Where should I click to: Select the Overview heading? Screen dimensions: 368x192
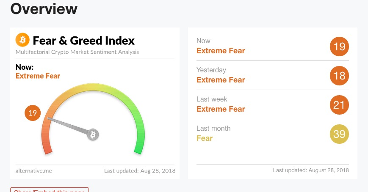point(44,9)
